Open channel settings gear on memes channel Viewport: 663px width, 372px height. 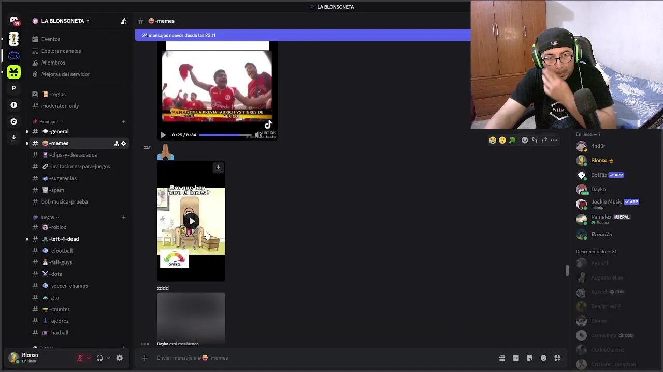point(123,143)
